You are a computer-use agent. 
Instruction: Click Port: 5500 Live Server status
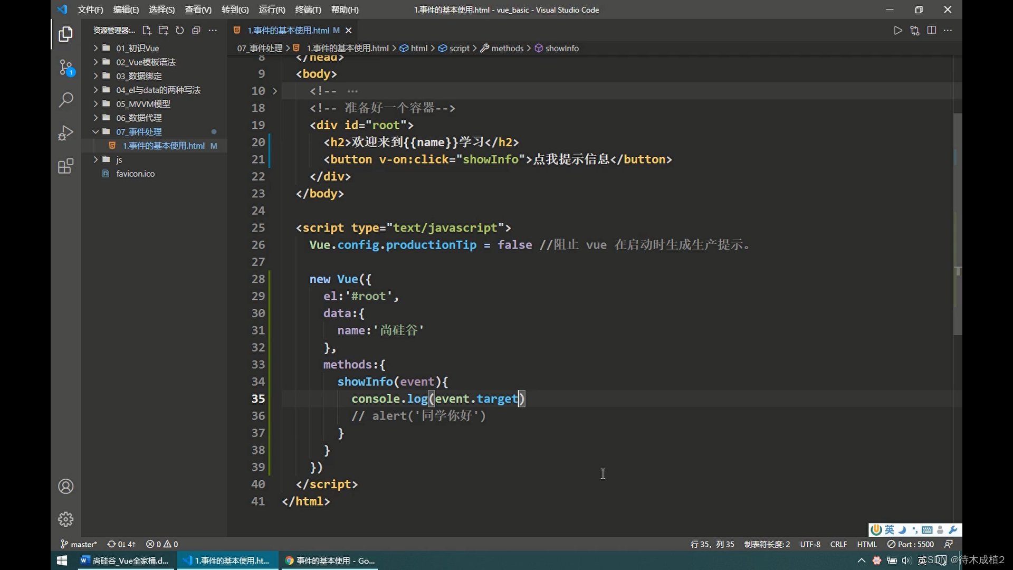pos(911,544)
